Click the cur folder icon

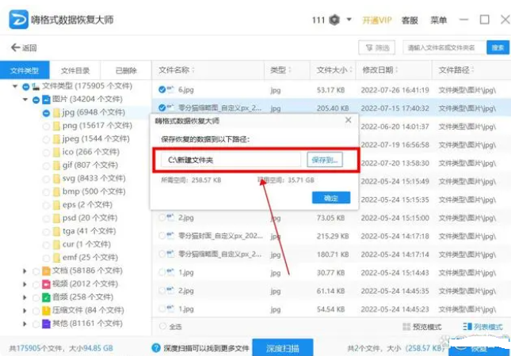point(56,244)
